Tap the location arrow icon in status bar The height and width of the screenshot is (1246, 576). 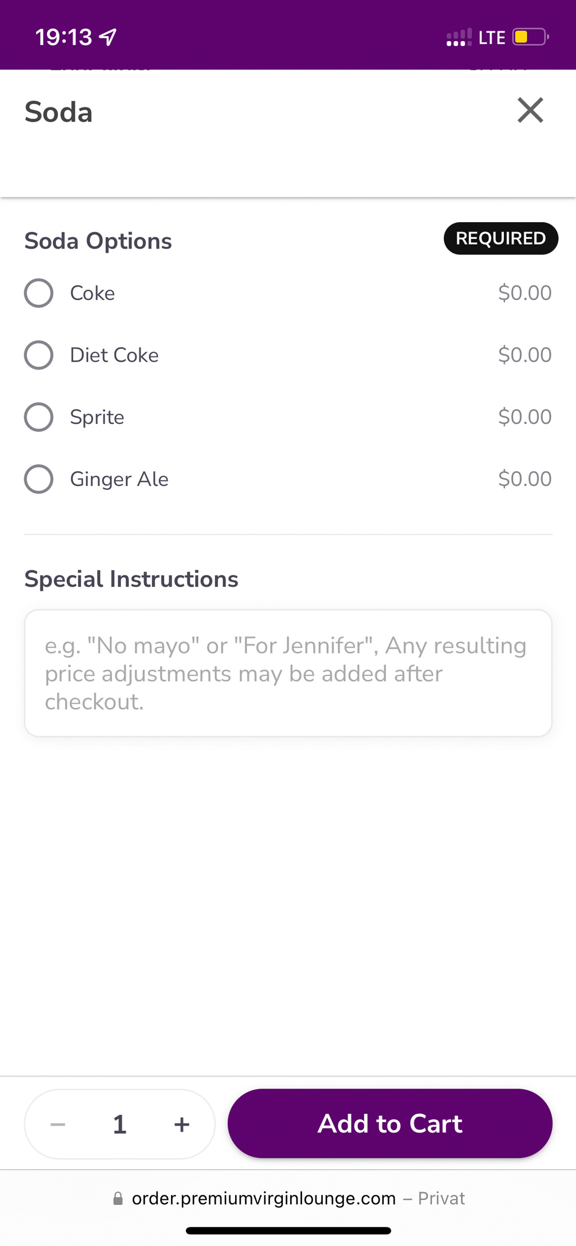pos(108,37)
